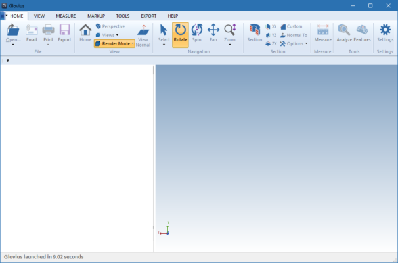Image resolution: width=398 pixels, height=263 pixels.
Task: Click the Measure tool icon
Action: pyautogui.click(x=323, y=30)
